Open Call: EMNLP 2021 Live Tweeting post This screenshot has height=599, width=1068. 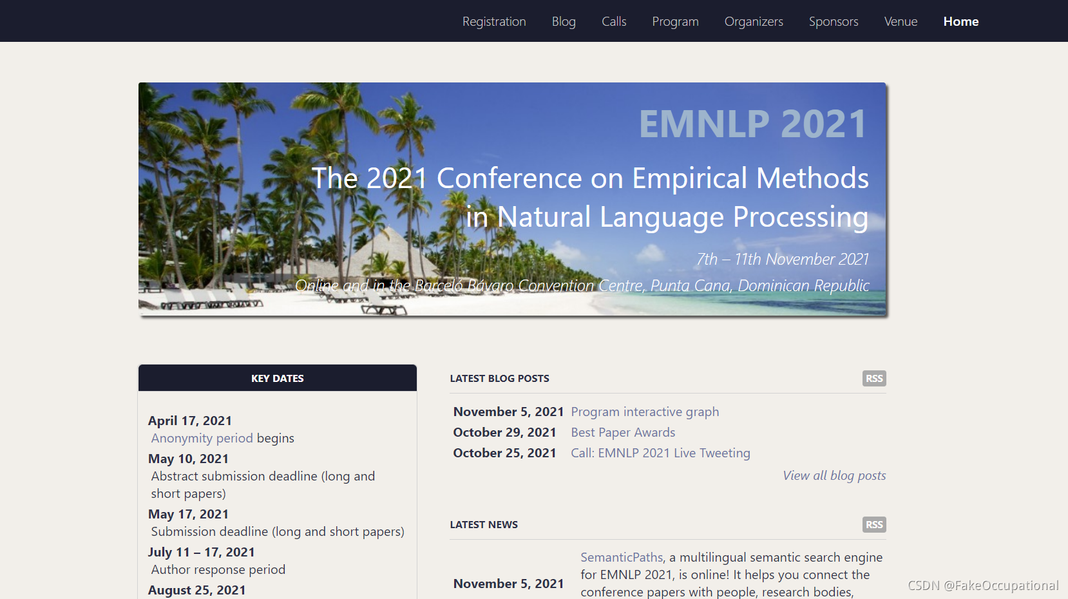click(660, 453)
